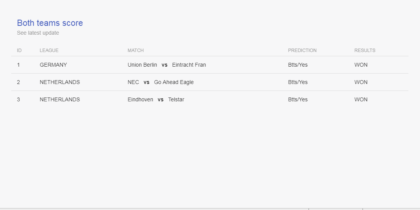Click 'See latest update' subtitle text
This screenshot has width=420, height=210.
[38, 33]
